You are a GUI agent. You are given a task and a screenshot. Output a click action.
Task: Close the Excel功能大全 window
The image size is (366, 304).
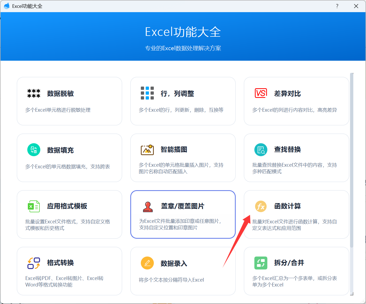click(356, 6)
